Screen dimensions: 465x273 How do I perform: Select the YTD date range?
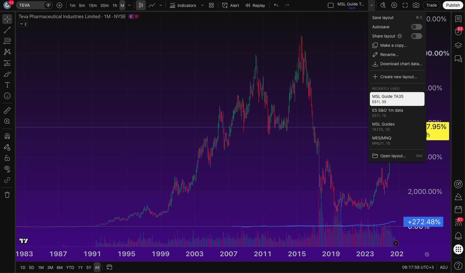[70, 268]
